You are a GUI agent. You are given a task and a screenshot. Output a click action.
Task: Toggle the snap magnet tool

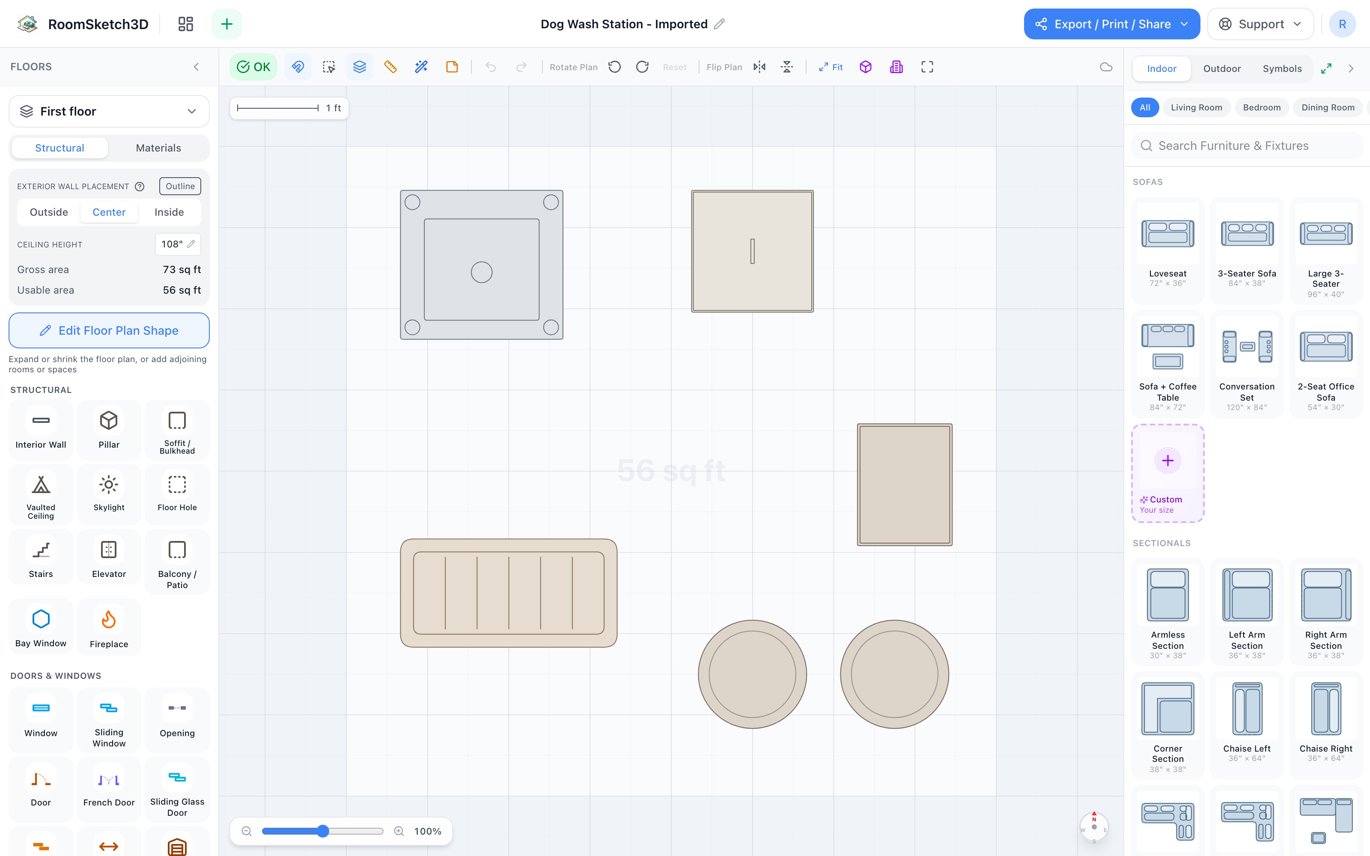point(298,67)
